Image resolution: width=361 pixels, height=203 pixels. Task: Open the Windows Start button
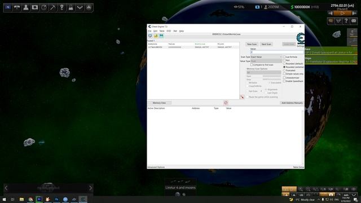pyautogui.click(x=4, y=199)
